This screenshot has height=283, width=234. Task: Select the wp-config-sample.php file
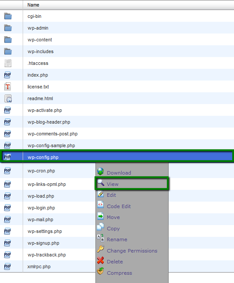[x=51, y=145]
